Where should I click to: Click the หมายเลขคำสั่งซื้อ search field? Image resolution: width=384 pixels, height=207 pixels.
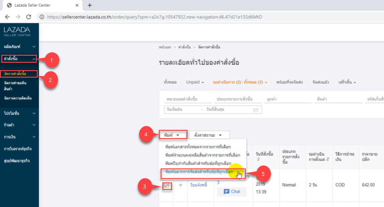coord(187,100)
